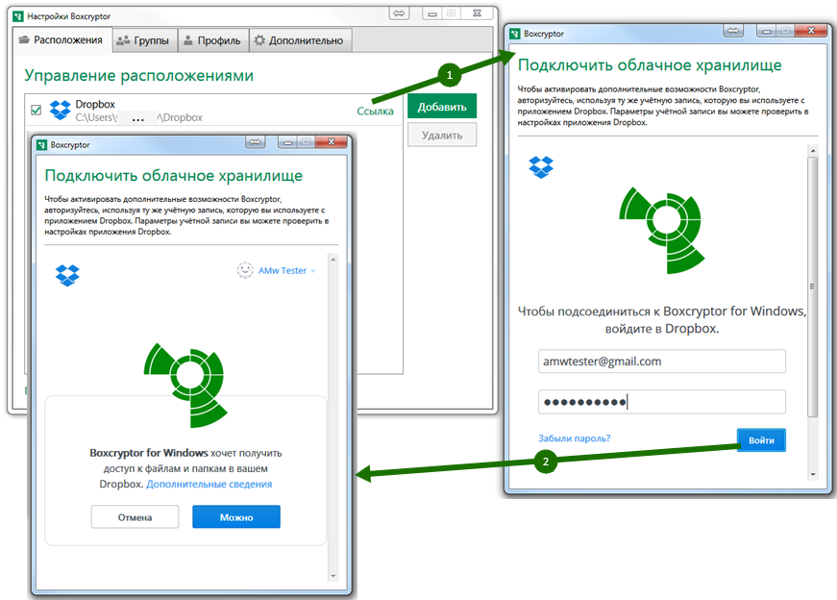Image resolution: width=837 pixels, height=600 pixels.
Task: Click Boxcryptor logo in the permission window
Action: point(185,386)
